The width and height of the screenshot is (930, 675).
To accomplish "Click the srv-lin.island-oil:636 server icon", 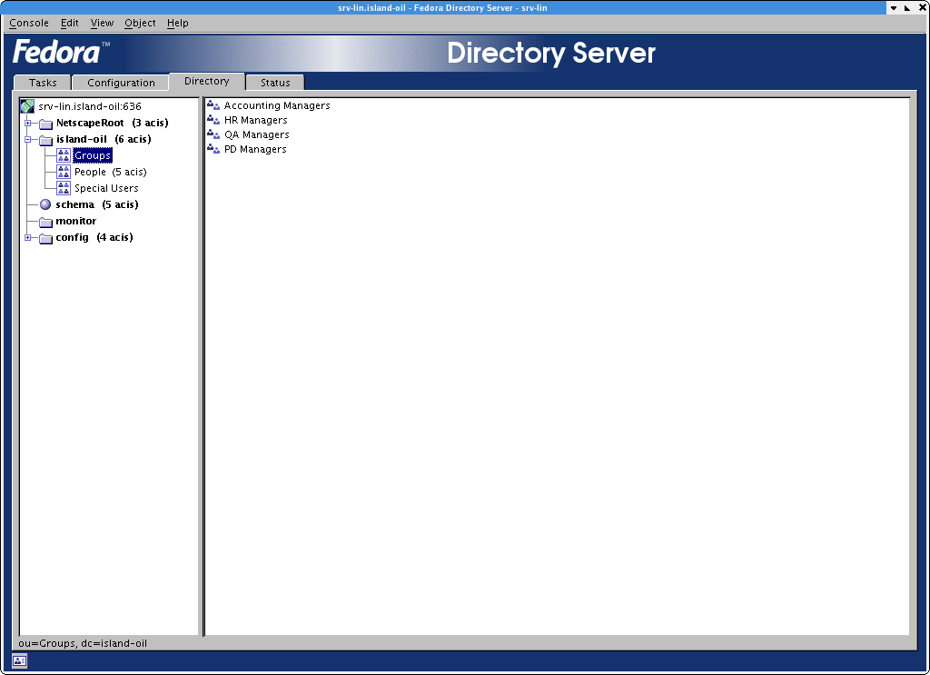I will [27, 106].
